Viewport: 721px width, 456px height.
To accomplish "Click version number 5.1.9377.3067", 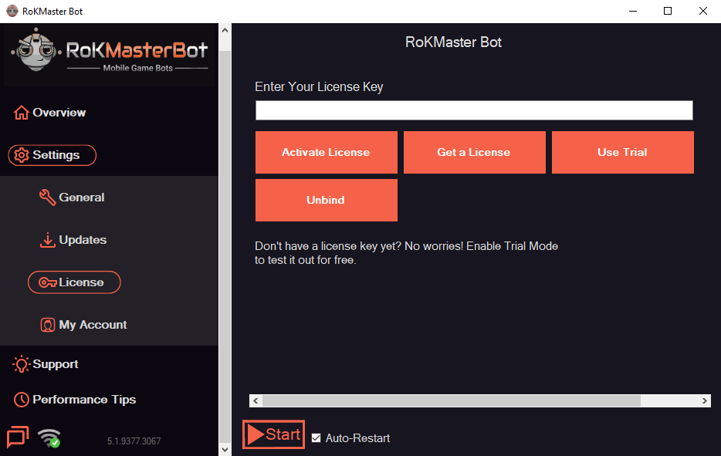I will click(134, 441).
